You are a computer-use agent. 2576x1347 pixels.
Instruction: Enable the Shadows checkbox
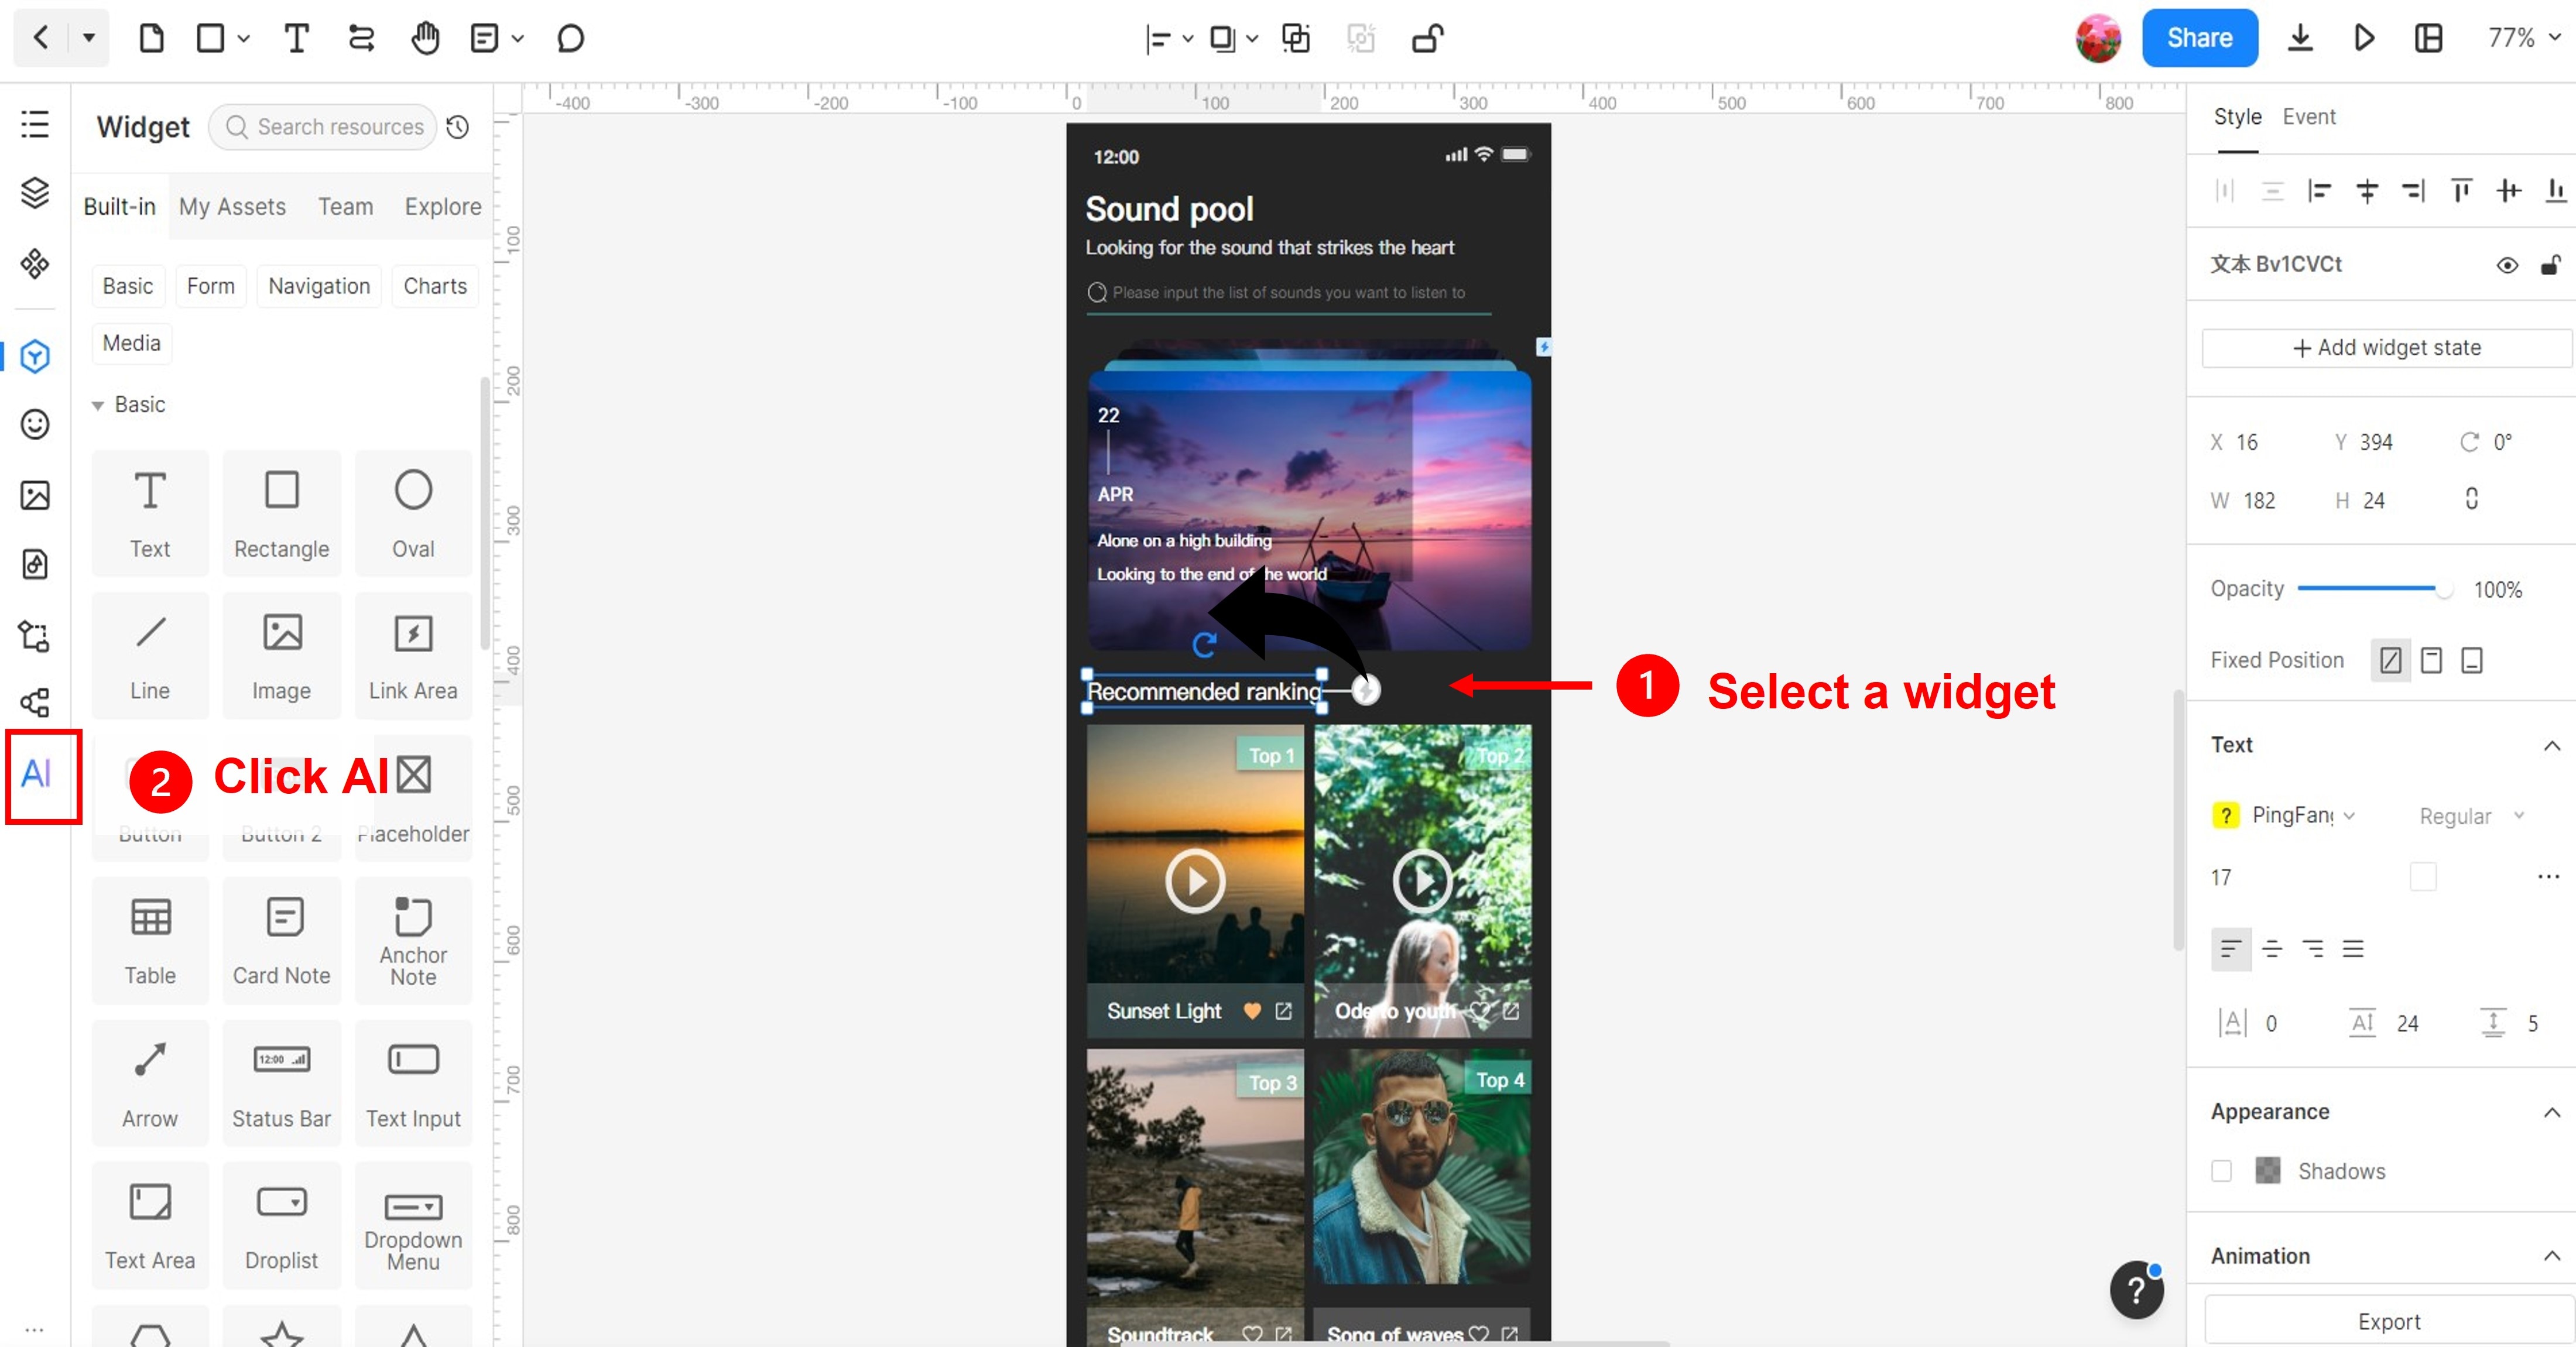[x=2221, y=1171]
